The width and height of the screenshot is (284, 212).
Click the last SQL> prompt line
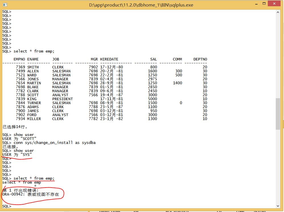(x=7, y=206)
